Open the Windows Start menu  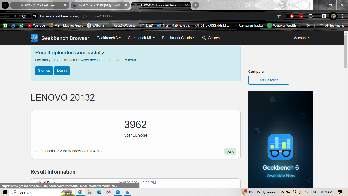(x=4, y=192)
